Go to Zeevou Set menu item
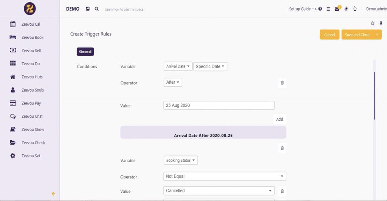This screenshot has width=387, height=201. [31, 156]
